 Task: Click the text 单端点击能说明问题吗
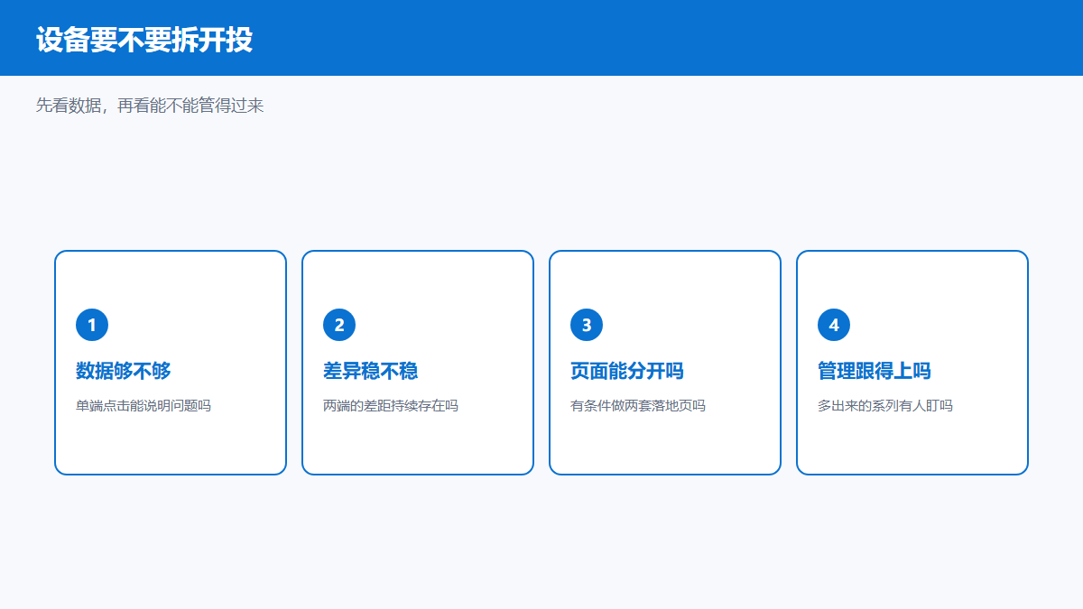143,406
